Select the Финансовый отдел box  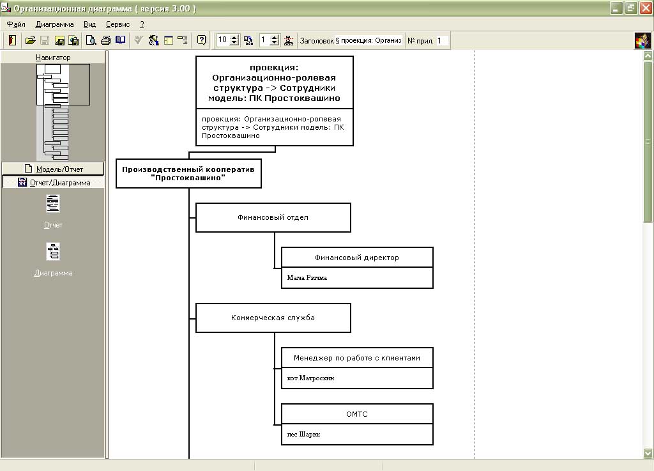pyautogui.click(x=273, y=217)
